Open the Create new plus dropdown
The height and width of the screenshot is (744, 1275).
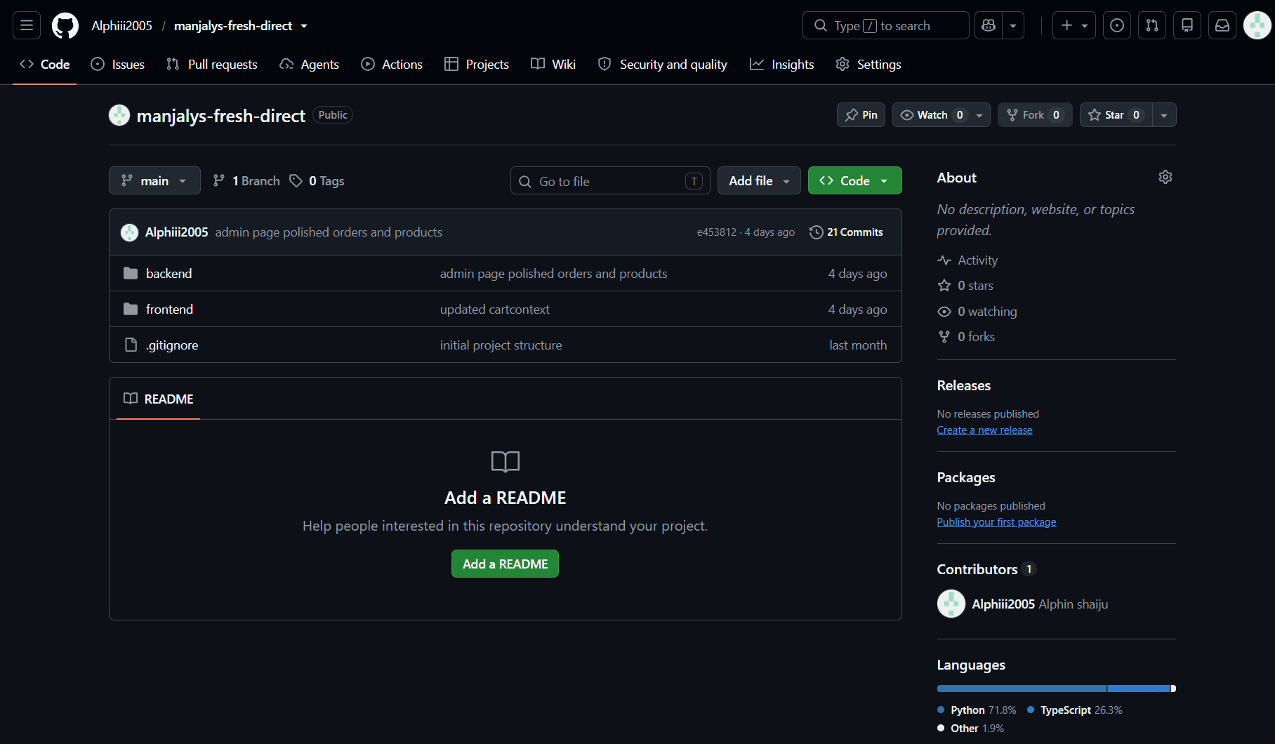[1074, 26]
